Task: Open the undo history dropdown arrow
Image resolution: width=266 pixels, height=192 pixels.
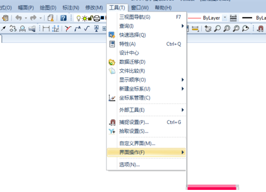Action: [26, 18]
